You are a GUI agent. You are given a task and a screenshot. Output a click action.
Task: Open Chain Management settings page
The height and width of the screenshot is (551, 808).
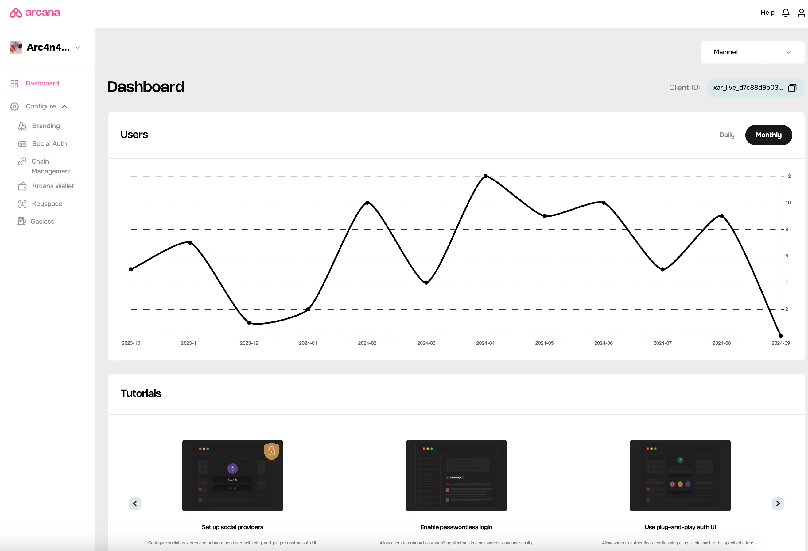51,166
